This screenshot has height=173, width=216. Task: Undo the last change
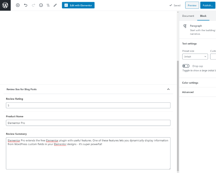(x=25, y=5)
